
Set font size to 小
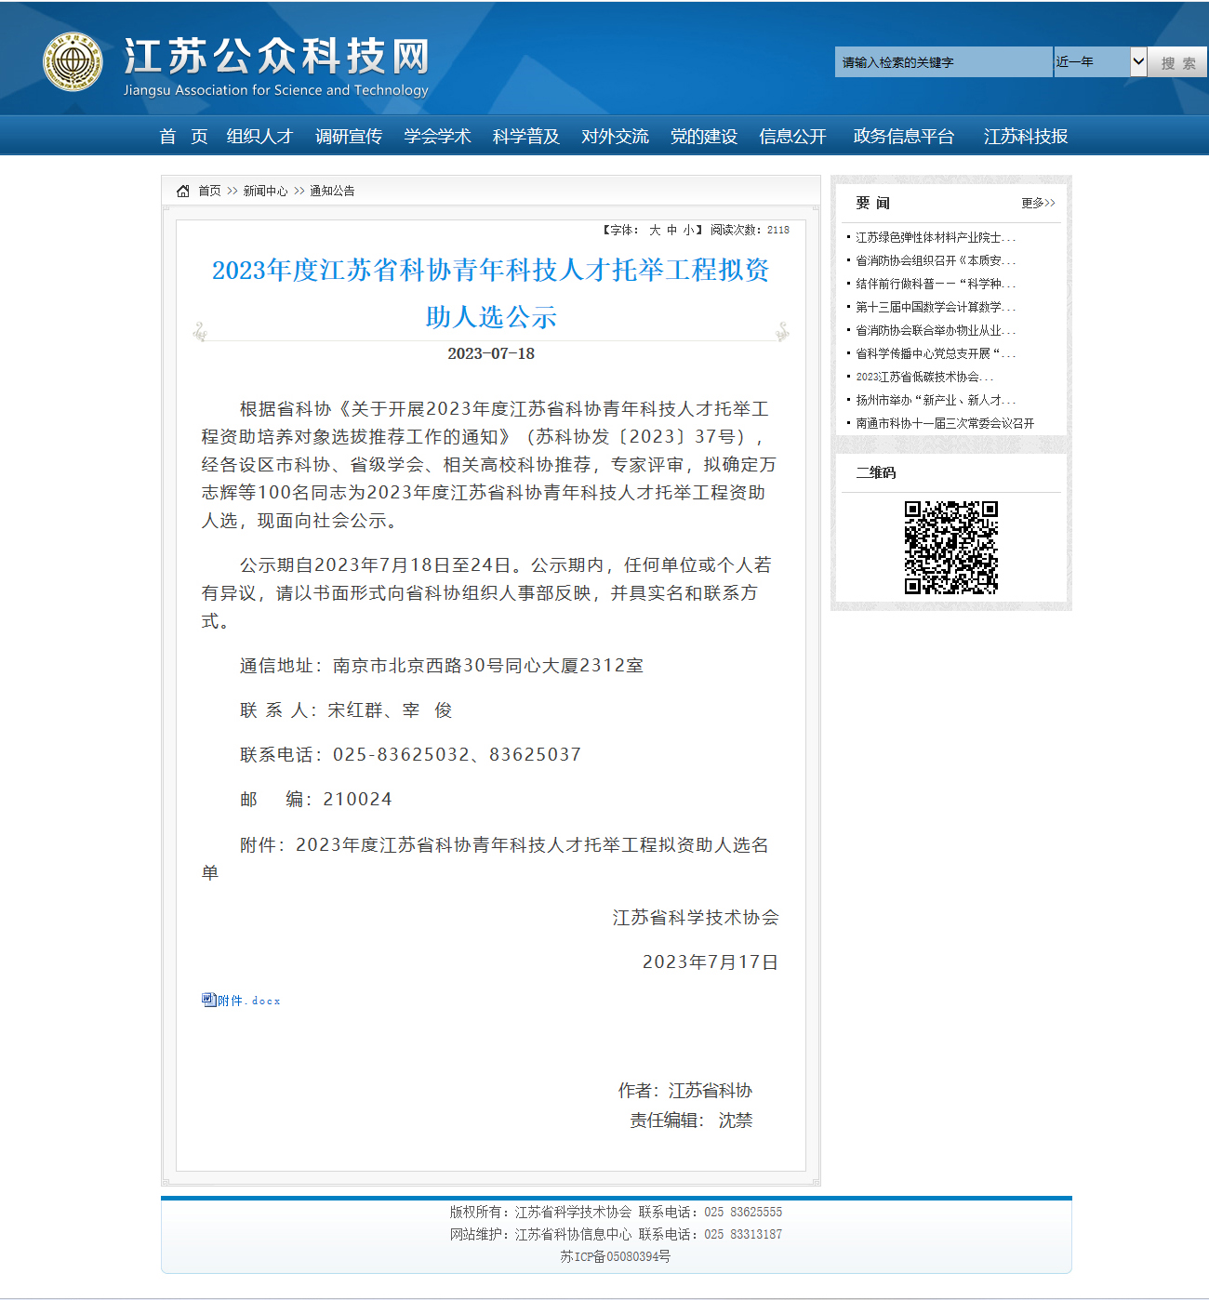(x=688, y=230)
